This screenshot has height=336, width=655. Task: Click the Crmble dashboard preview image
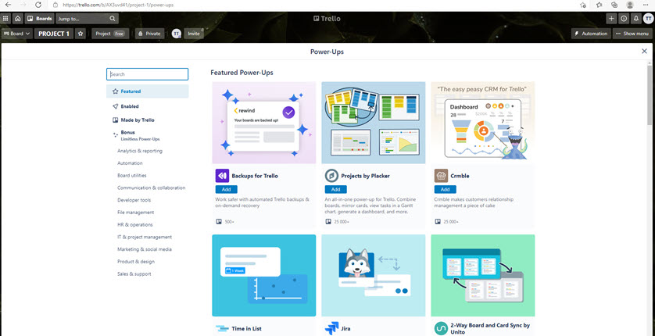pyautogui.click(x=483, y=123)
